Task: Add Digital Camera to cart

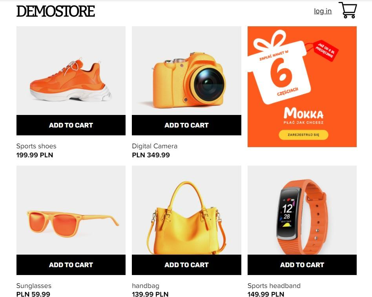Action: pos(186,125)
